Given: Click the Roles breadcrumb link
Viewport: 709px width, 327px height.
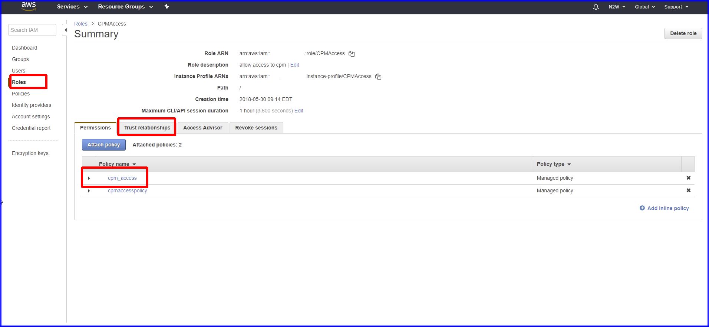Looking at the screenshot, I should pyautogui.click(x=81, y=24).
